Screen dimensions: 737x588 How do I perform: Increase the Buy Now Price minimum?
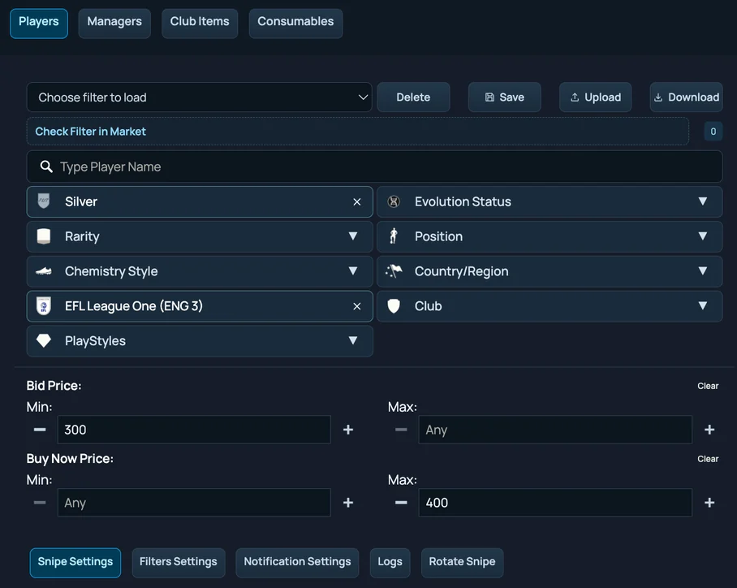348,503
